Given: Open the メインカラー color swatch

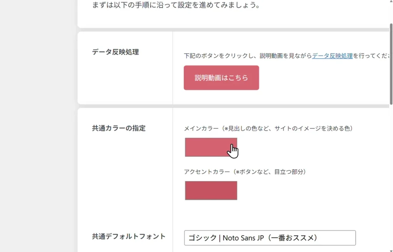Looking at the screenshot, I should coord(211,147).
